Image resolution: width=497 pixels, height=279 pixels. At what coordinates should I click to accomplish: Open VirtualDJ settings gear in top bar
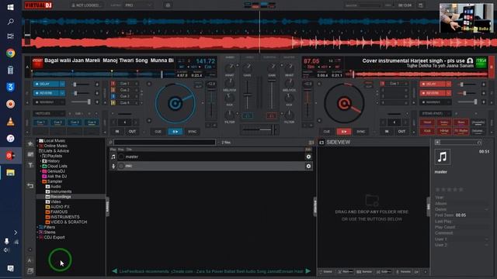tap(168, 5)
